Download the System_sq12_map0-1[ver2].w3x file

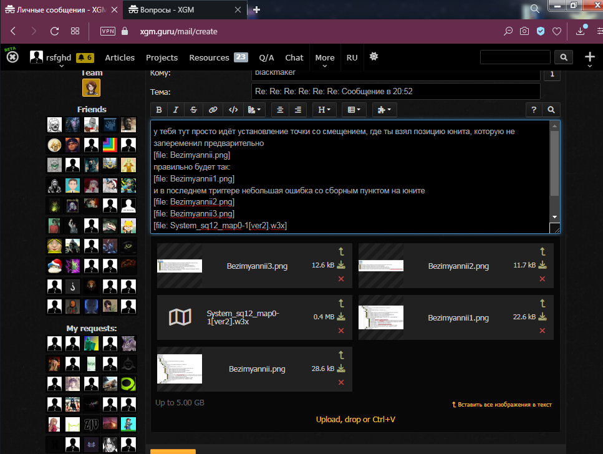[341, 317]
